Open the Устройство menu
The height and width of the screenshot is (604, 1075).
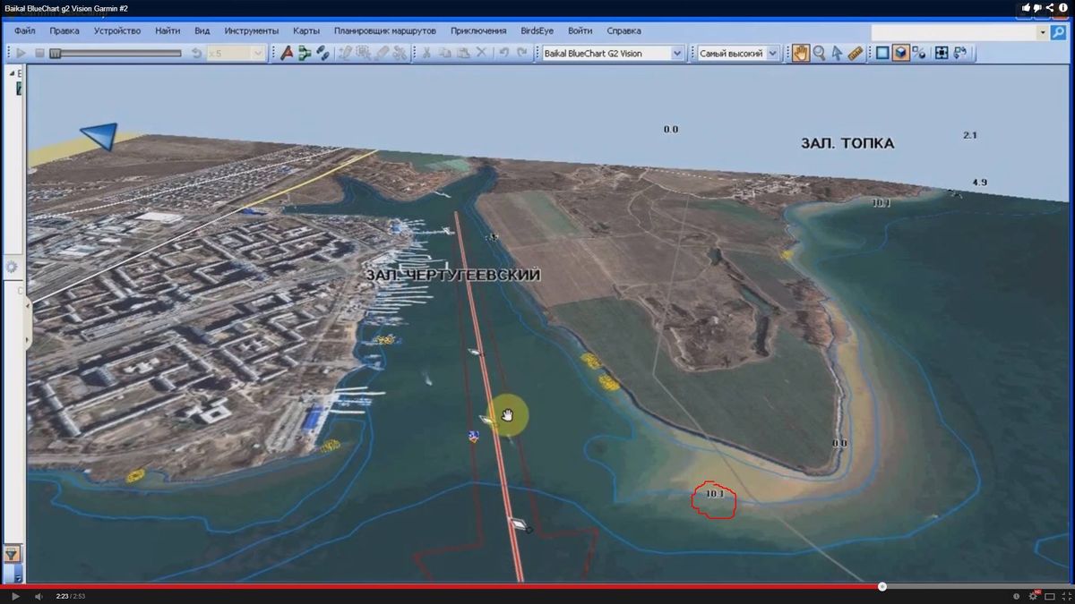pos(117,30)
